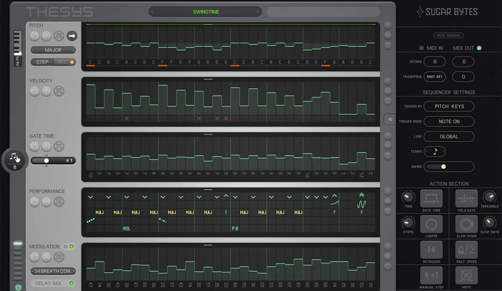The image size is (502, 291).
Task: Click the Gate Time action button
Action: [x=431, y=198]
